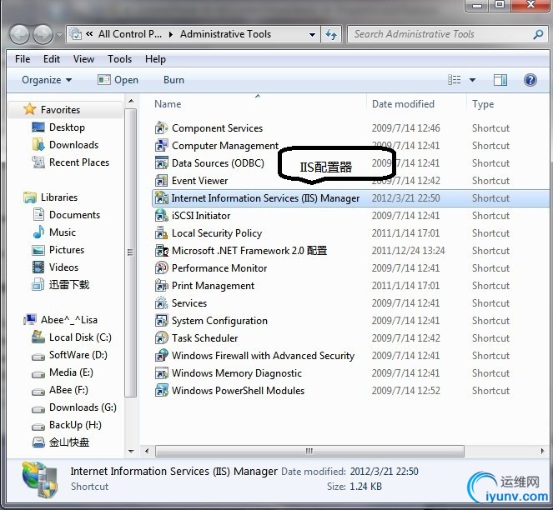Image resolution: width=553 pixels, height=510 pixels.
Task: Open view options dropdown arrow
Action: [x=472, y=80]
